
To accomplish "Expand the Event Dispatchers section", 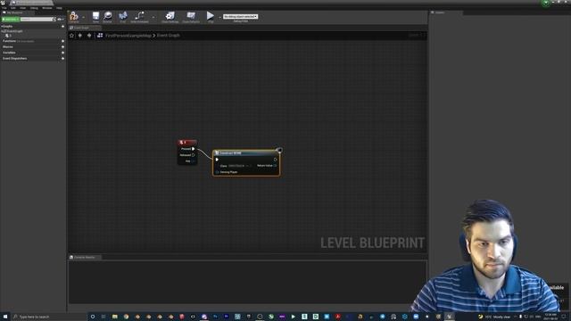I will [x=14, y=59].
